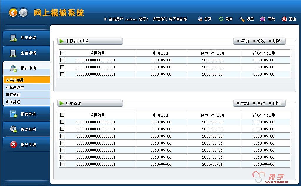Select 所有处理 submenu item
Viewport: 301px width, 186px height.
pos(27,102)
